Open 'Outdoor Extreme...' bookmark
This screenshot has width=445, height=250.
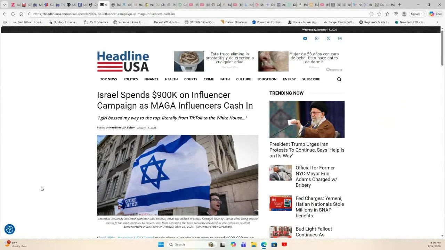tap(63, 22)
